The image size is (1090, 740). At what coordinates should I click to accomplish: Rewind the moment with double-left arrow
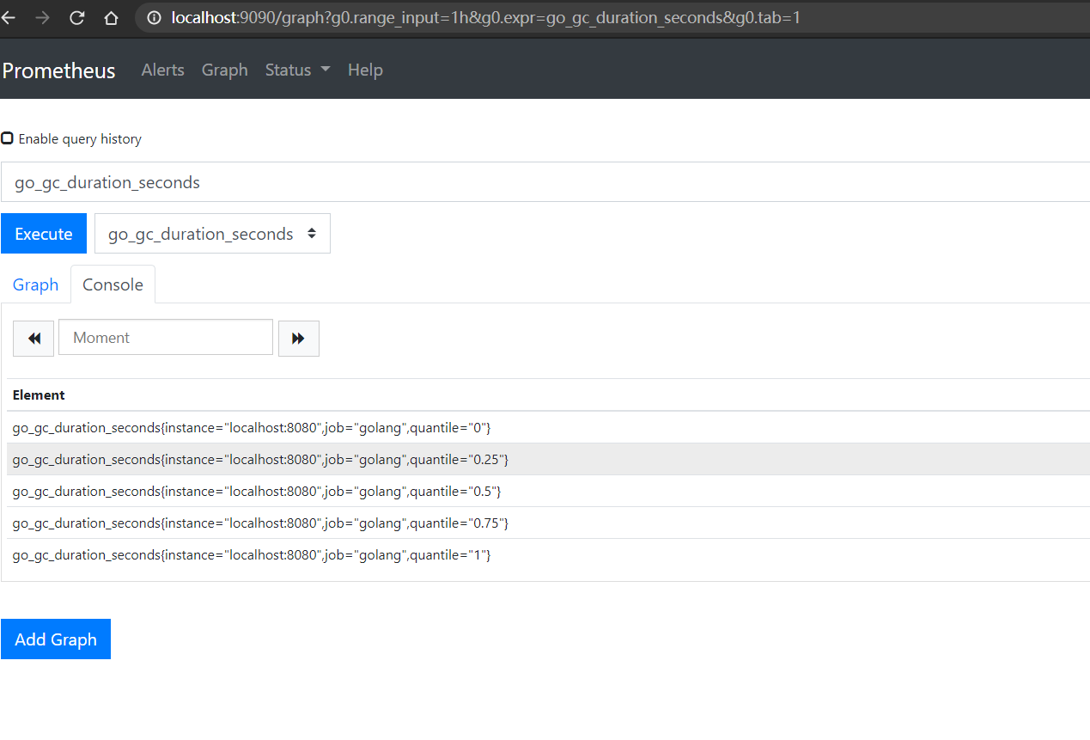click(x=33, y=339)
